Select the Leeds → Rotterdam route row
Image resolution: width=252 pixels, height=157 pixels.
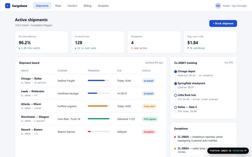[x=91, y=93]
